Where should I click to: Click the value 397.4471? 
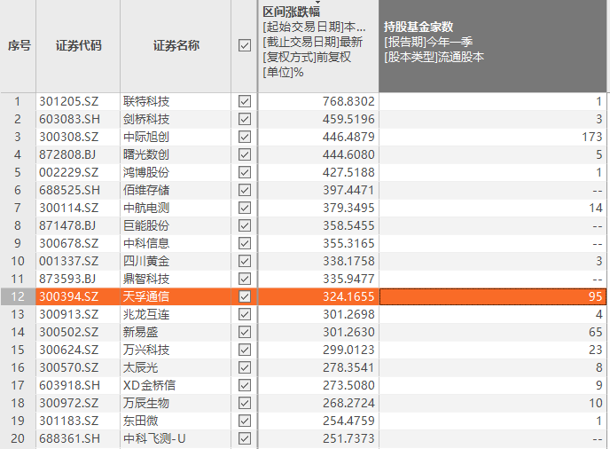pyautogui.click(x=348, y=190)
